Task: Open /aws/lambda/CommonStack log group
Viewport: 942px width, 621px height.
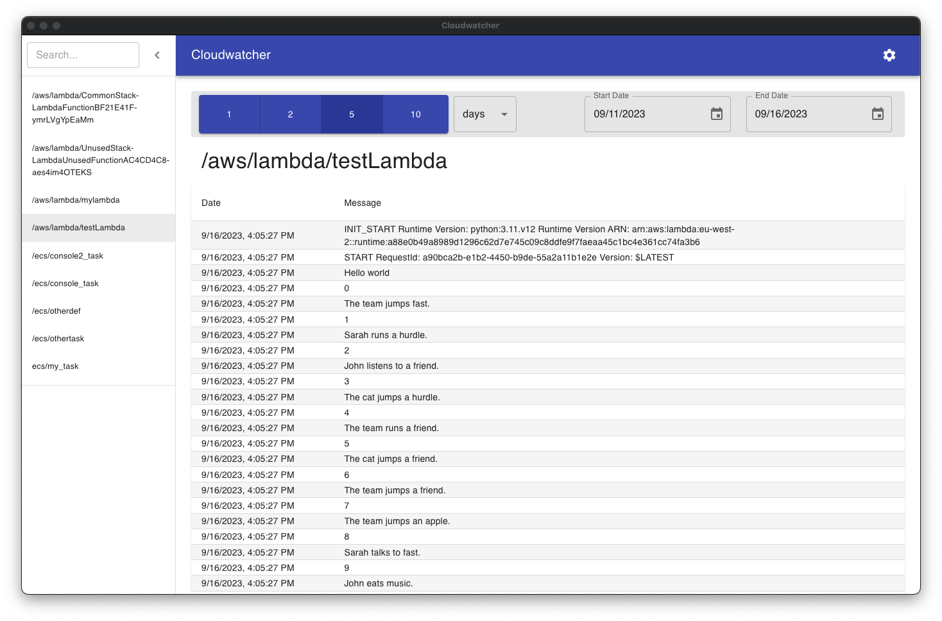Action: click(98, 108)
